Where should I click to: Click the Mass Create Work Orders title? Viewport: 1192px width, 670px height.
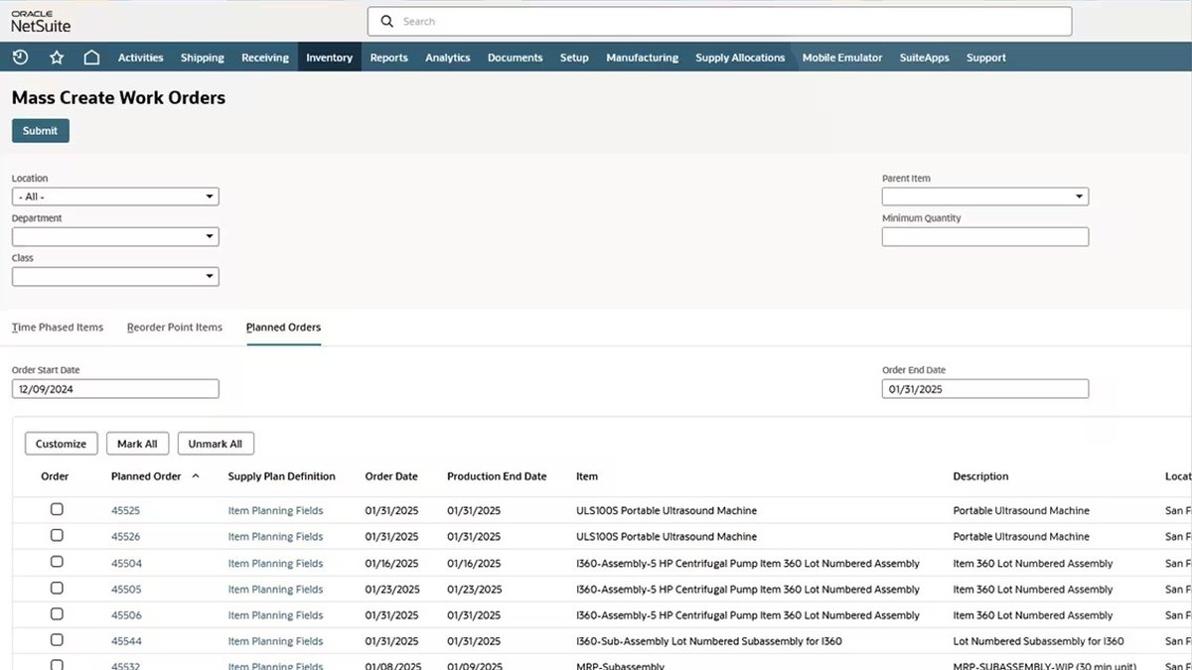click(118, 98)
